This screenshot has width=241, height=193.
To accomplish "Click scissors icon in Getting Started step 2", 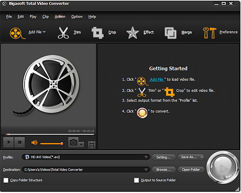I will pyautogui.click(x=141, y=92).
